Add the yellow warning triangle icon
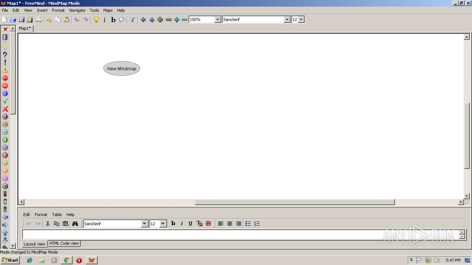Screen dimensions: 472x265 5,70
